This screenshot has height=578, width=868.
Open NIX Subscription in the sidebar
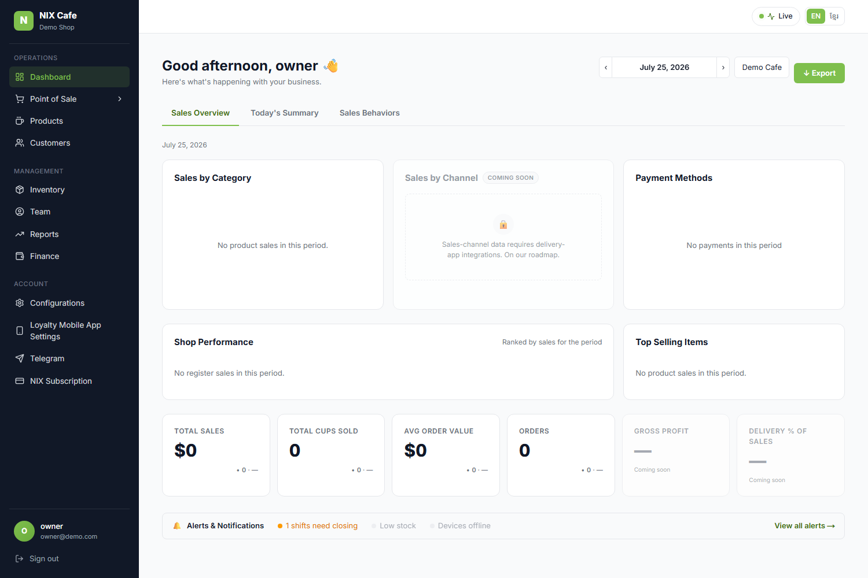pos(69,381)
